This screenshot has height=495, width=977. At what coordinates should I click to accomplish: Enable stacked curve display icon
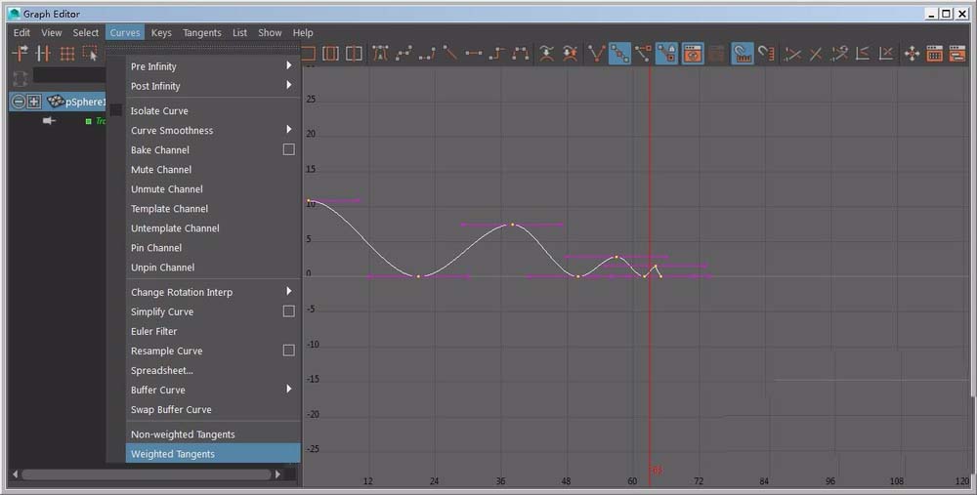pos(863,54)
